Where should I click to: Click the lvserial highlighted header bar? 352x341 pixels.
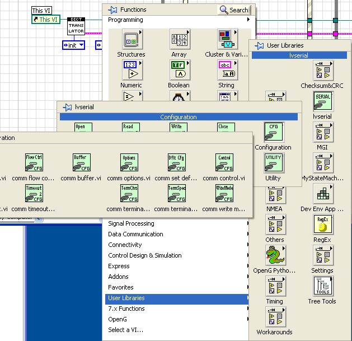point(299,55)
